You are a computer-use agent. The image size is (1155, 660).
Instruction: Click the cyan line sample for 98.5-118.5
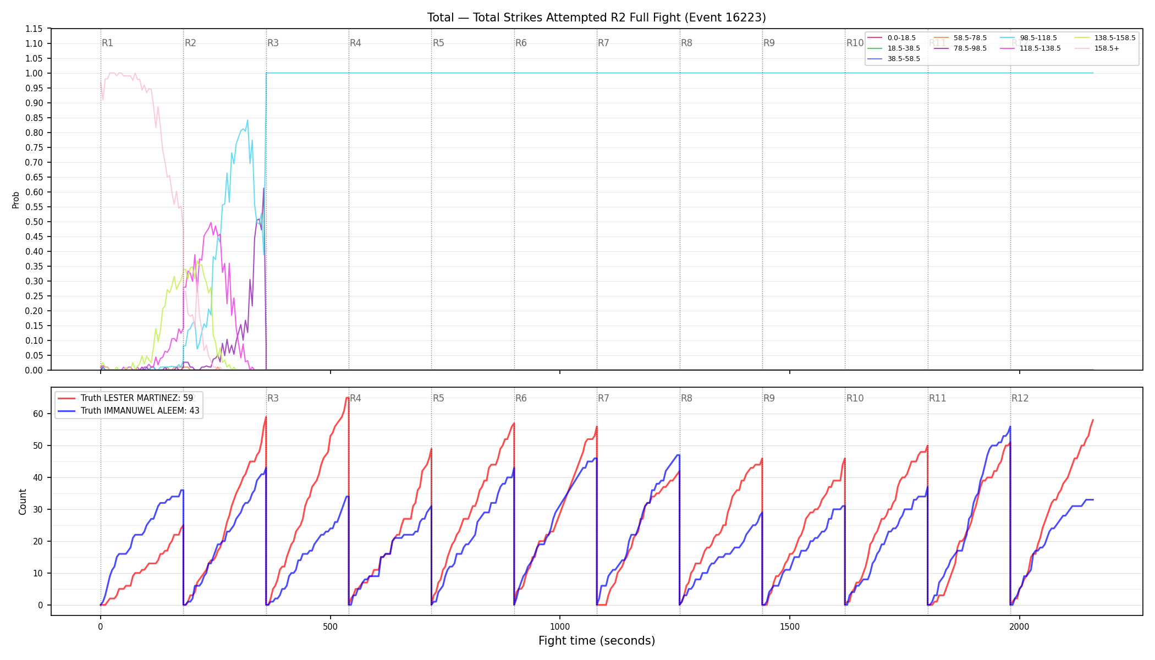pos(1007,38)
